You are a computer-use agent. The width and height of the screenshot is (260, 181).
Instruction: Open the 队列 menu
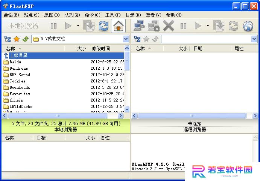pos(72,15)
